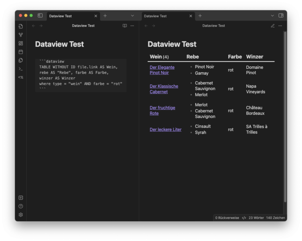The width and height of the screenshot is (302, 241).
Task: Click Domaine Pinot winzer cell
Action: (255, 70)
